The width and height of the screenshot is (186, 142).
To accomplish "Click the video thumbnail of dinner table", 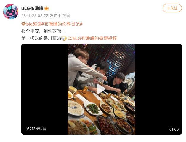I will pyautogui.click(x=101, y=89).
